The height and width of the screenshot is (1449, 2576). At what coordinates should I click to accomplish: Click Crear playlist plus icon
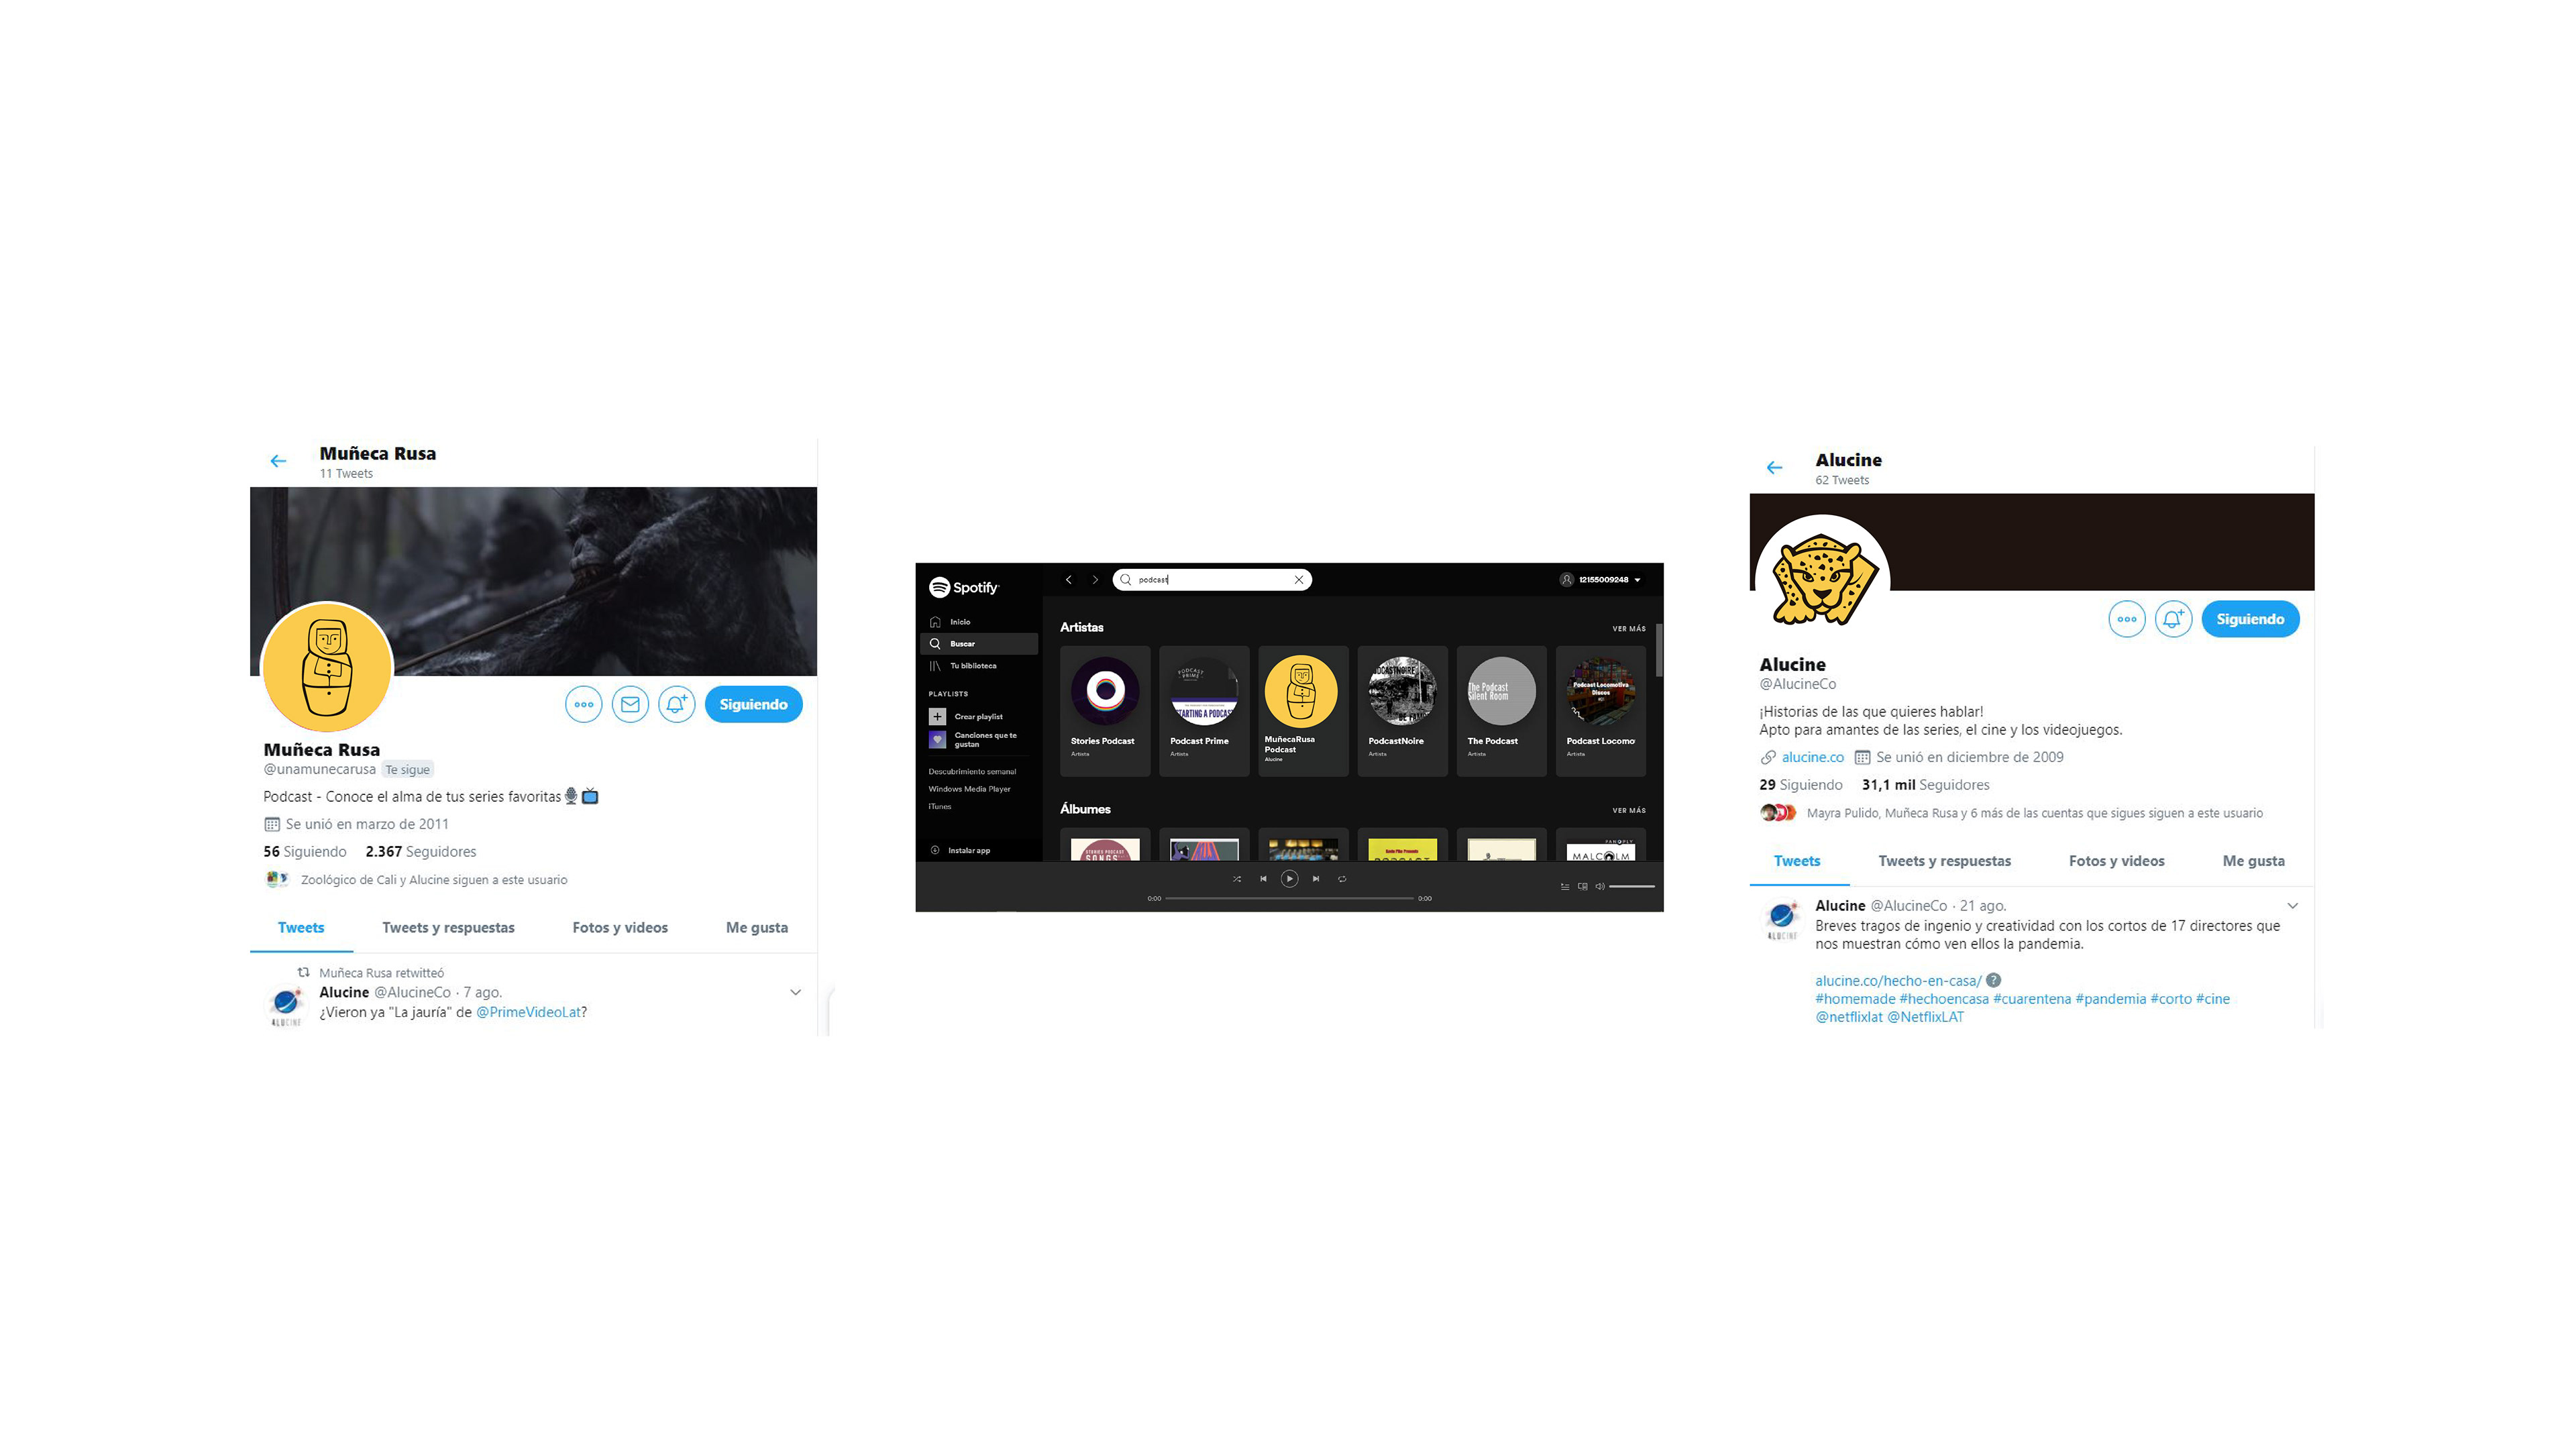[937, 717]
